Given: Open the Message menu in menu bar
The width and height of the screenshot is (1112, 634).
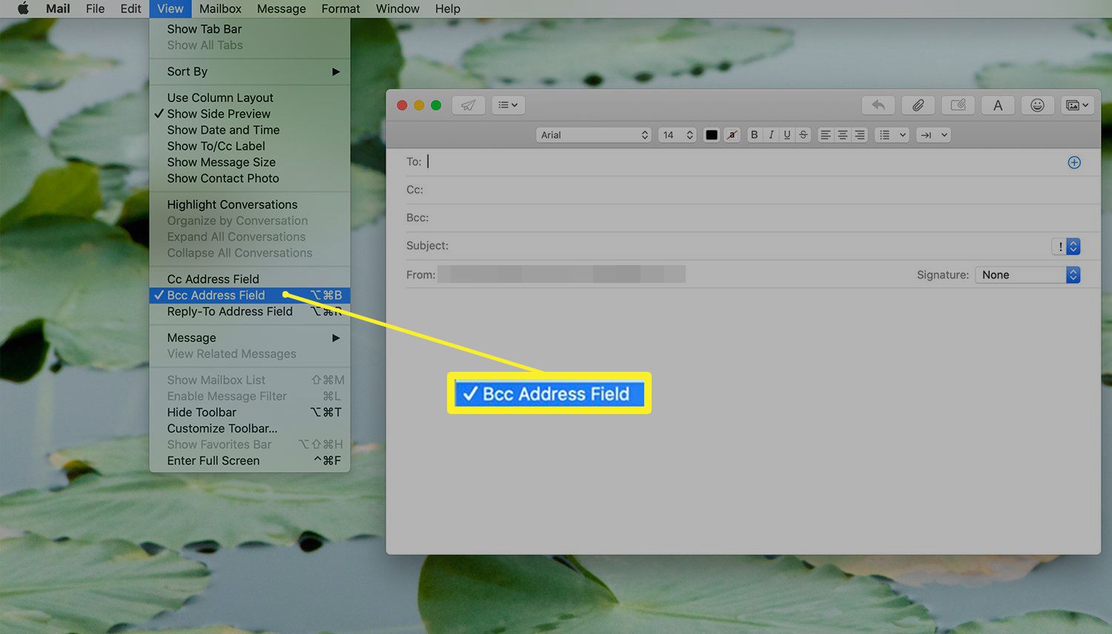Looking at the screenshot, I should (281, 9).
